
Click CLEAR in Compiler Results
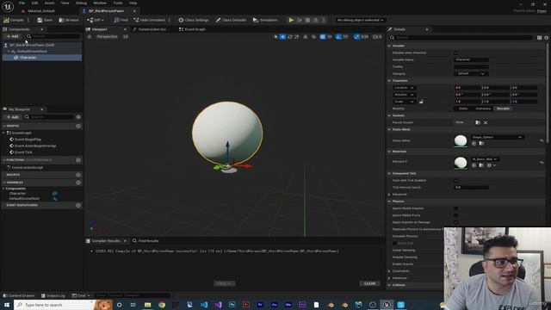(x=369, y=283)
